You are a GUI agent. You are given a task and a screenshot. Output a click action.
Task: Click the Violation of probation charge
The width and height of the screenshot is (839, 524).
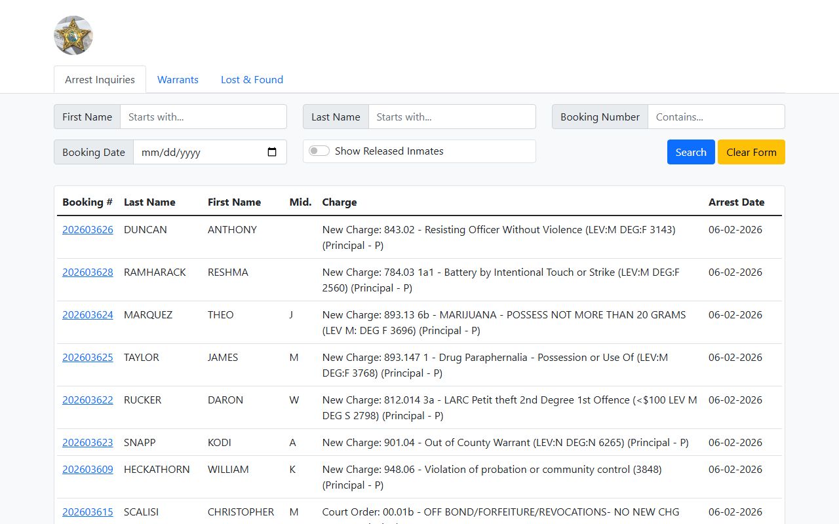tap(492, 477)
